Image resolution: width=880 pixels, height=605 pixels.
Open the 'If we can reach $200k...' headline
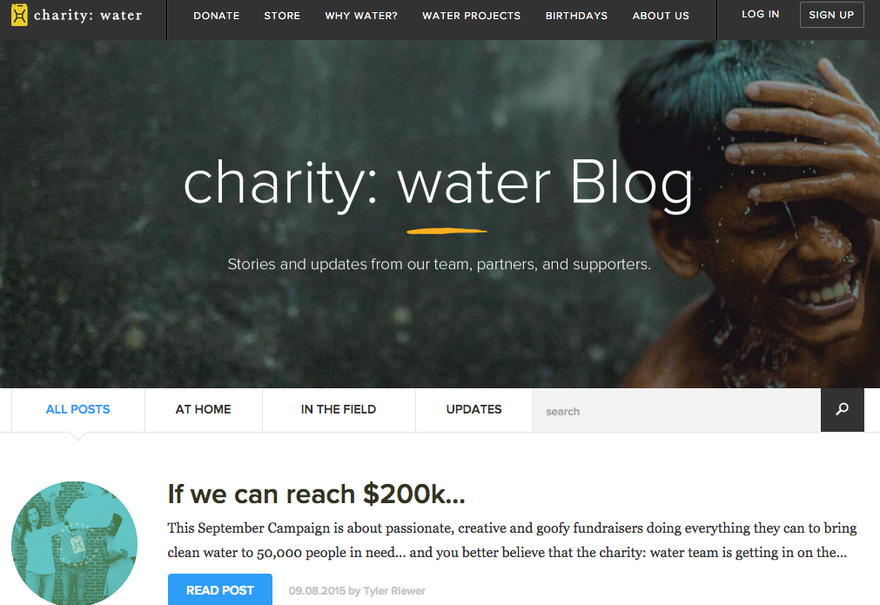317,494
